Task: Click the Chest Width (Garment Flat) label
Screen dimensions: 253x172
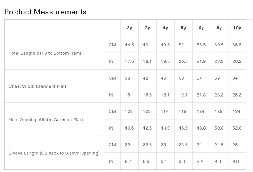Action: point(38,86)
